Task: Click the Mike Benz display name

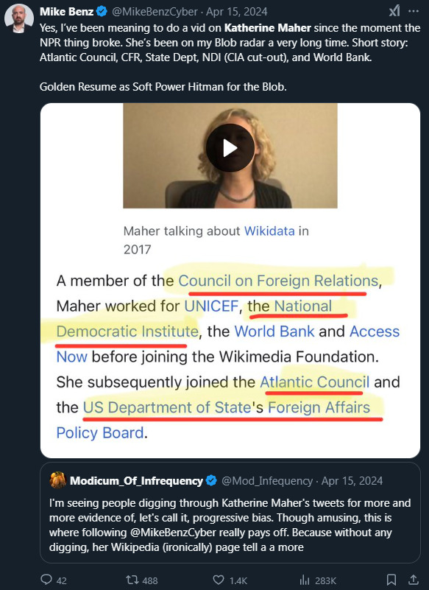Action: point(66,12)
